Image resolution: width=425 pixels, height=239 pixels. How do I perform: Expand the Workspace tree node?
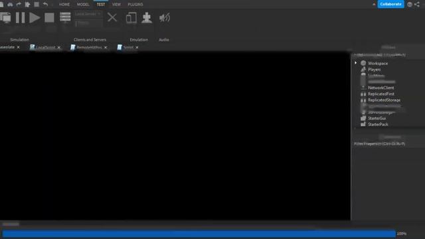(356, 63)
